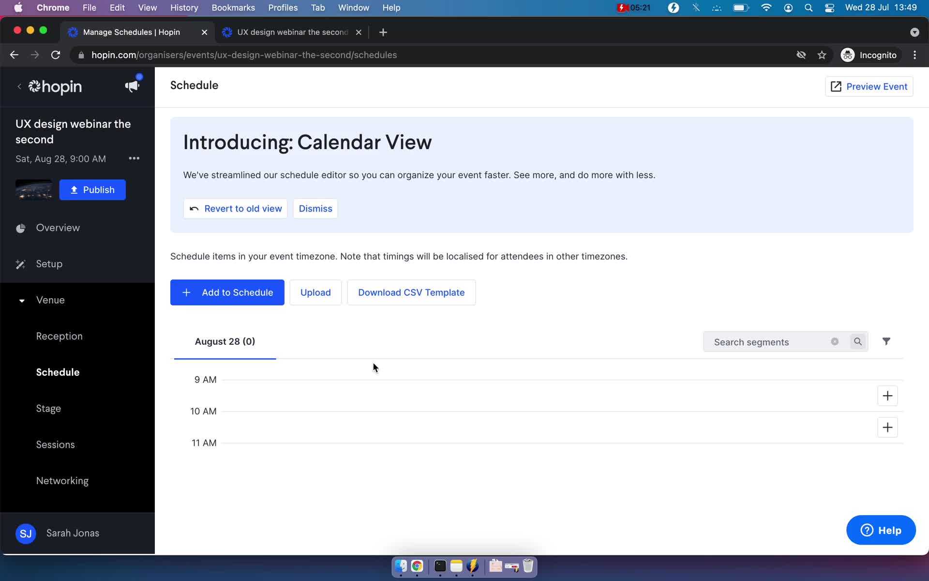Viewport: 929px width, 581px height.
Task: Go back using sidebar chevron arrow
Action: point(19,87)
